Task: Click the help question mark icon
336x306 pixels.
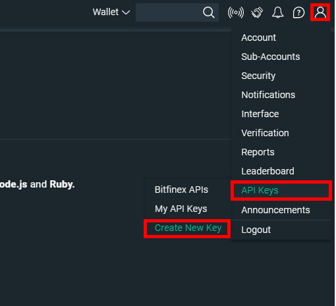Action: click(298, 13)
